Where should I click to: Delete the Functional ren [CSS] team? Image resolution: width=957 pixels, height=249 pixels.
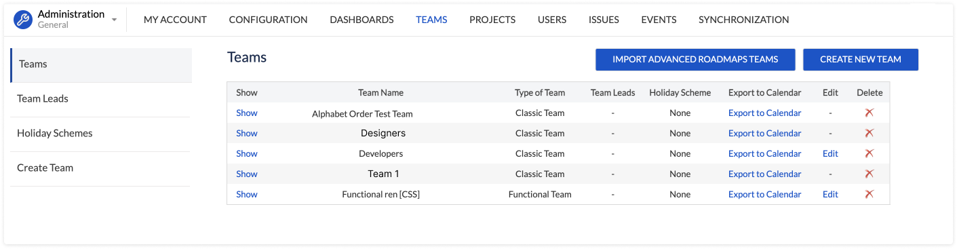[870, 195]
